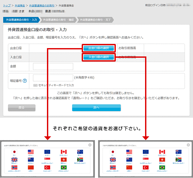Open 外貨普通預金のお取引 breadcrumb link

[41, 6]
